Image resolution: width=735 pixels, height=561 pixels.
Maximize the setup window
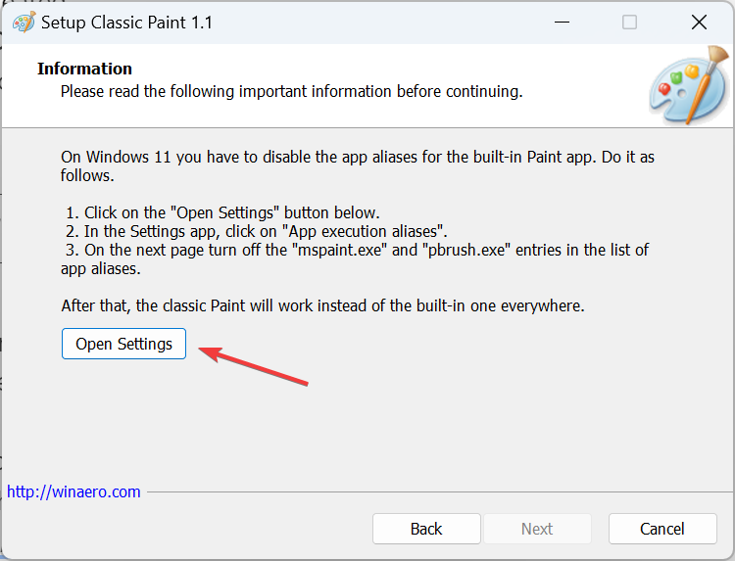click(x=630, y=22)
